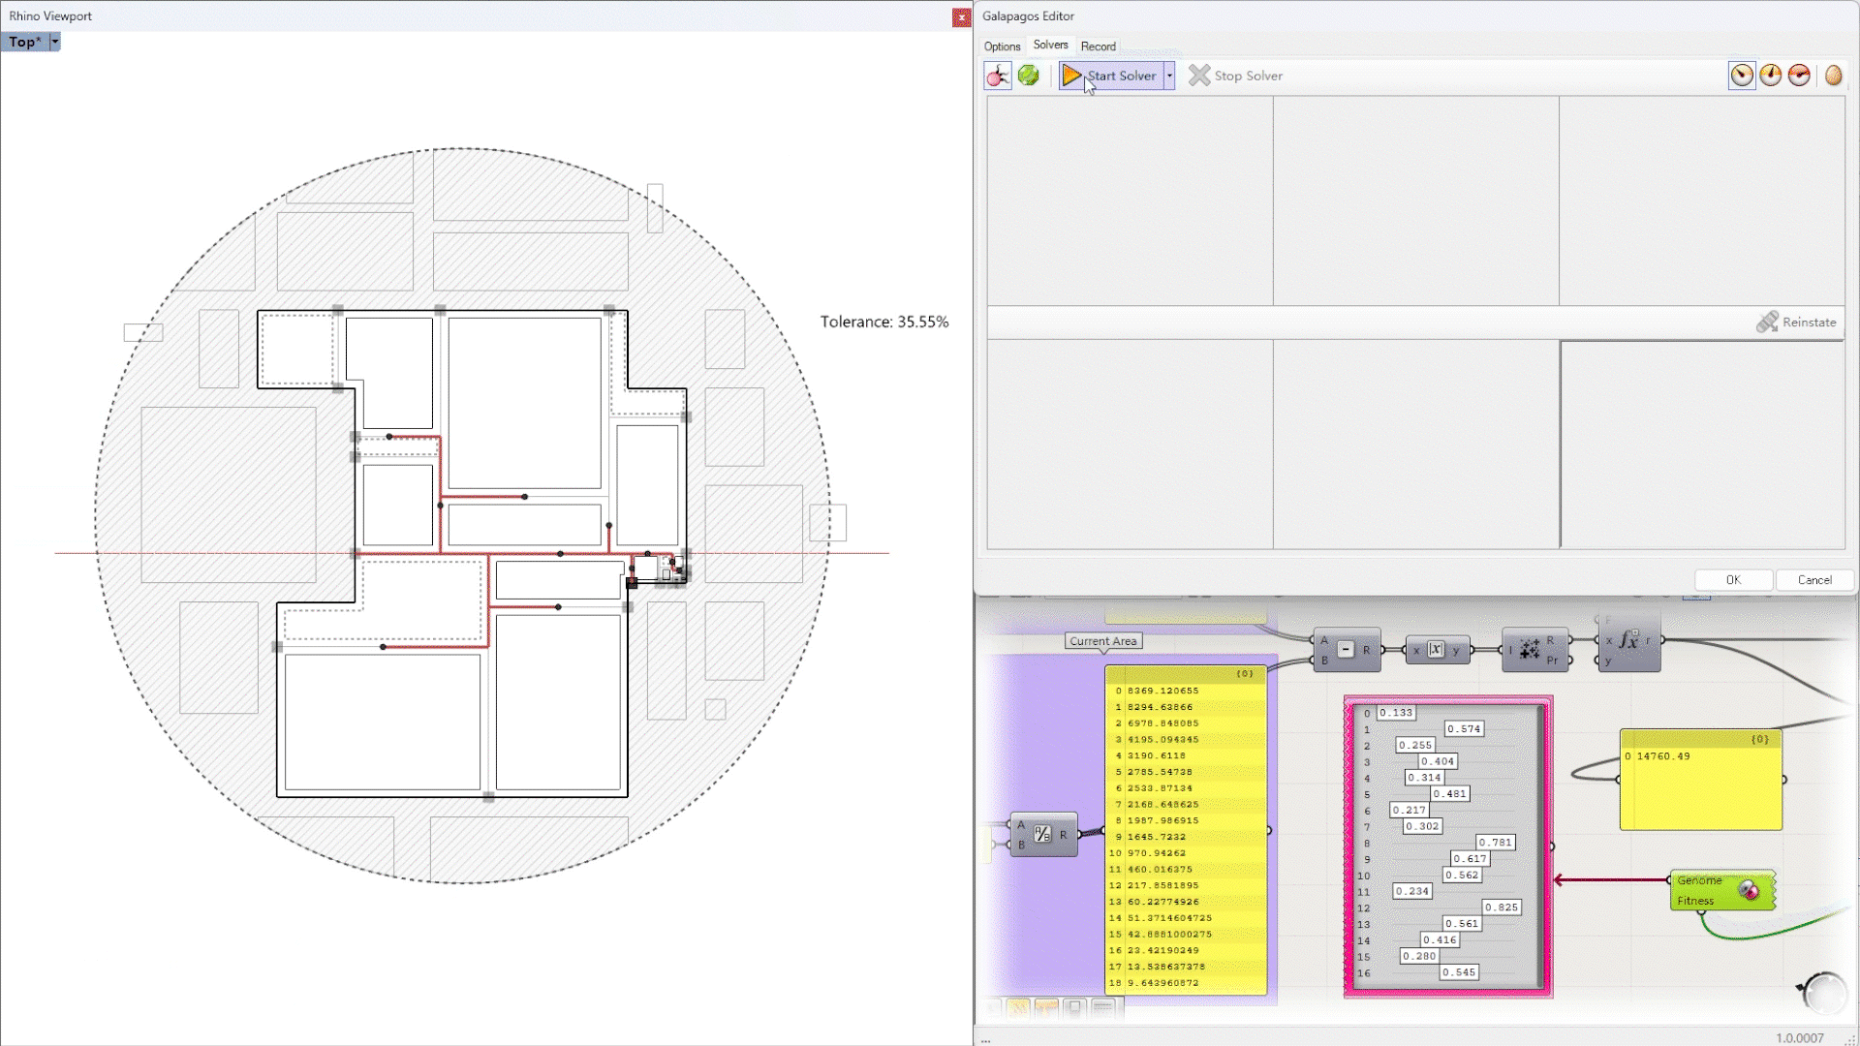Select the fx expression component
Image resolution: width=1860 pixels, height=1046 pixels.
pos(1628,642)
